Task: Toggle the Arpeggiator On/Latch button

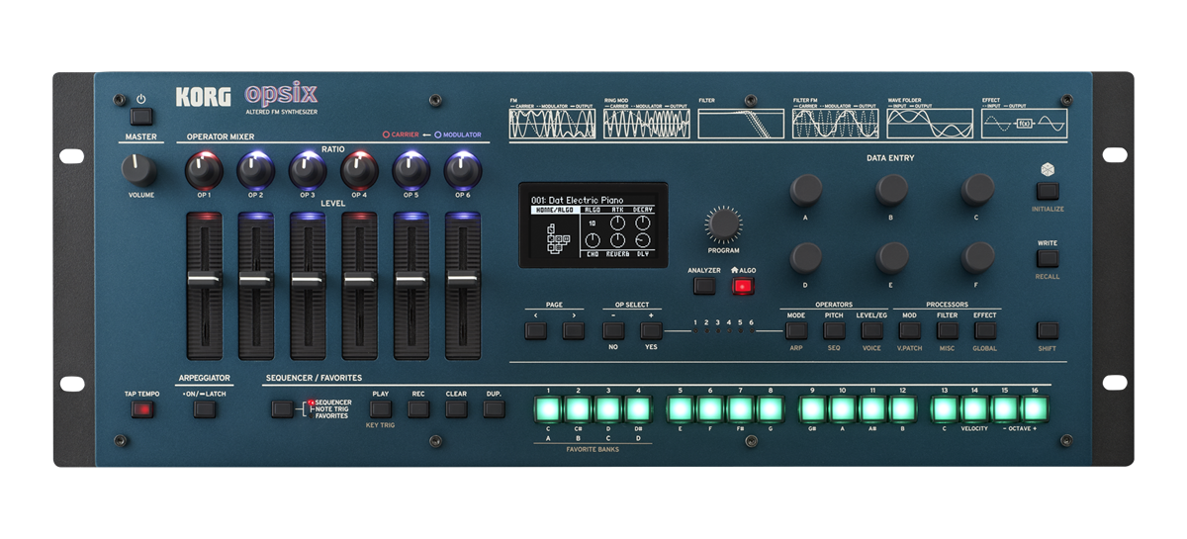Action: pyautogui.click(x=205, y=408)
